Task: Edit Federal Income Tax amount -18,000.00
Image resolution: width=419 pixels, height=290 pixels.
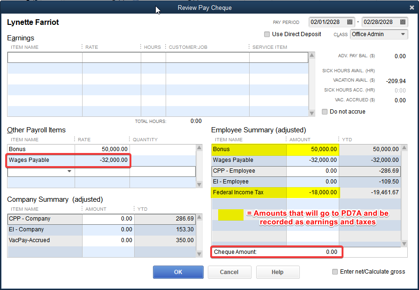Action: [312, 192]
